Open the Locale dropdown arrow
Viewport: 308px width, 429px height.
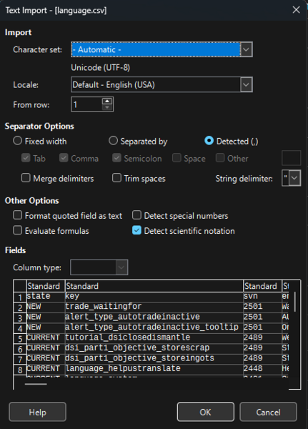click(246, 84)
